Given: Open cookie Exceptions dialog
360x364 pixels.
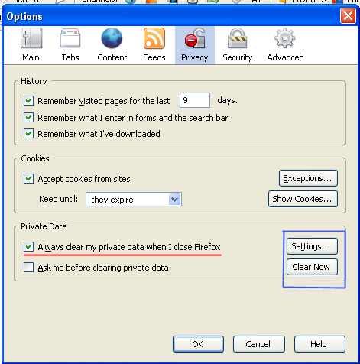Looking at the screenshot, I should [308, 178].
